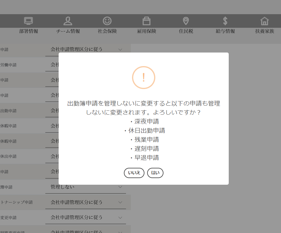This screenshot has width=281, height=233.
Task: Open the 雇用保険 briefcase icon
Action: pyautogui.click(x=146, y=21)
